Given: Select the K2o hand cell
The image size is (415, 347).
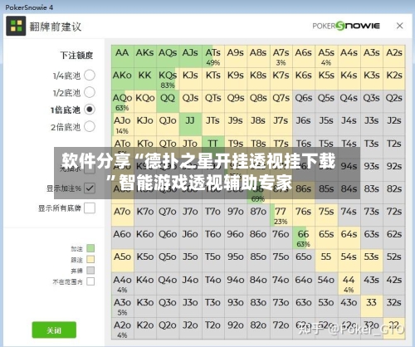Looking at the screenshot, I should pos(145,329).
